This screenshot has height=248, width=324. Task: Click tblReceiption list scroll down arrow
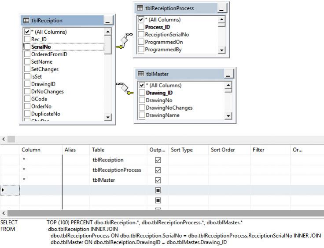pos(108,117)
